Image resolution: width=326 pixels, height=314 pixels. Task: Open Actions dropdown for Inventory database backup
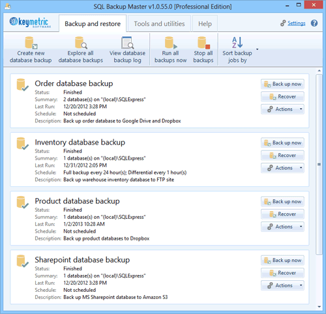(x=282, y=168)
